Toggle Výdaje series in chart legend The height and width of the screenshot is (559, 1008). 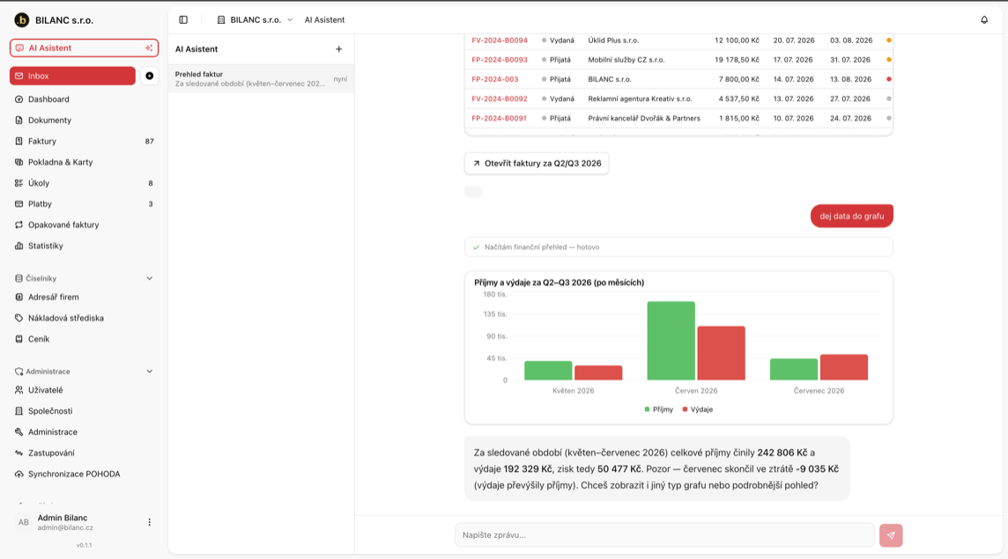point(698,409)
